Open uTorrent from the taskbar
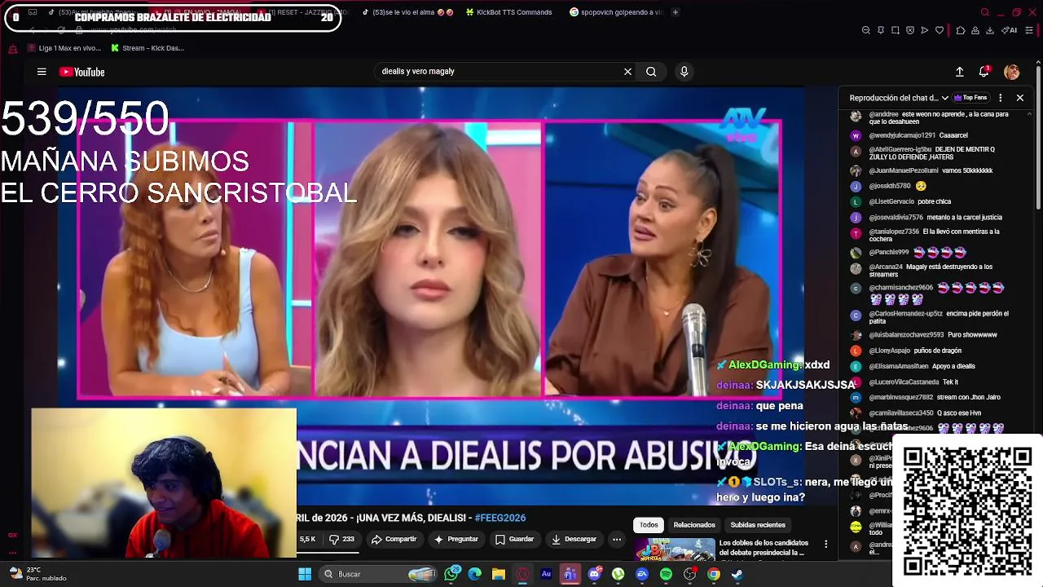 click(618, 574)
